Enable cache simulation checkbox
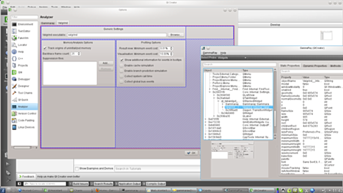343x193 pixels. (121, 66)
